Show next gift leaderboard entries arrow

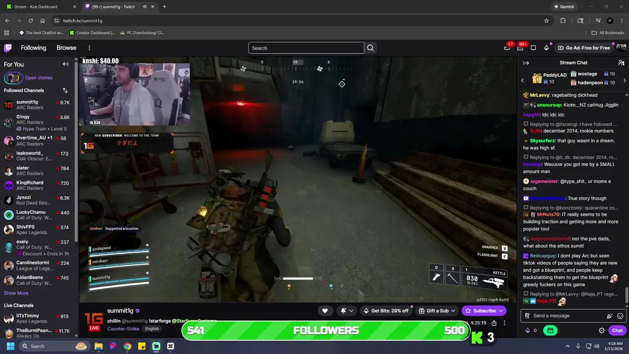(x=625, y=80)
